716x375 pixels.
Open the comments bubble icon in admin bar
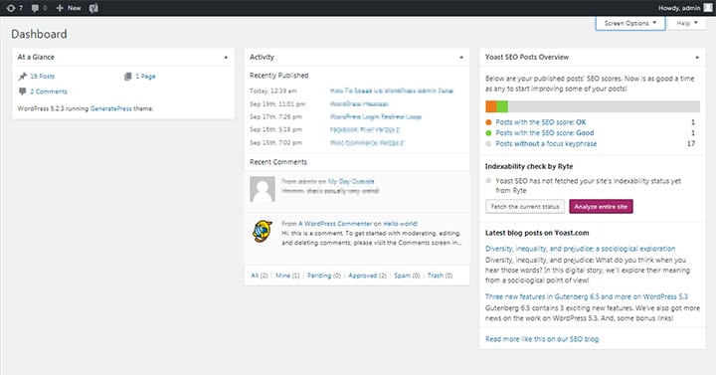39,8
